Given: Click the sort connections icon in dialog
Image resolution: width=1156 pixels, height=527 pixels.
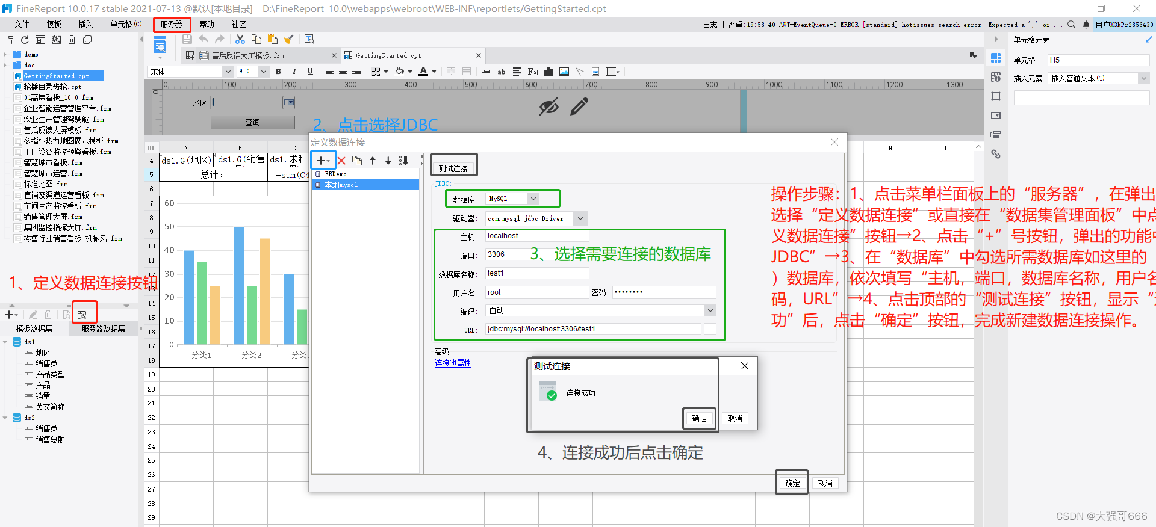Looking at the screenshot, I should tap(404, 161).
